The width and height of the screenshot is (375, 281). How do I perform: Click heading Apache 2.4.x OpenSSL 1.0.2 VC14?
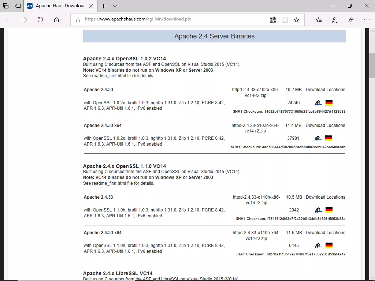click(125, 59)
